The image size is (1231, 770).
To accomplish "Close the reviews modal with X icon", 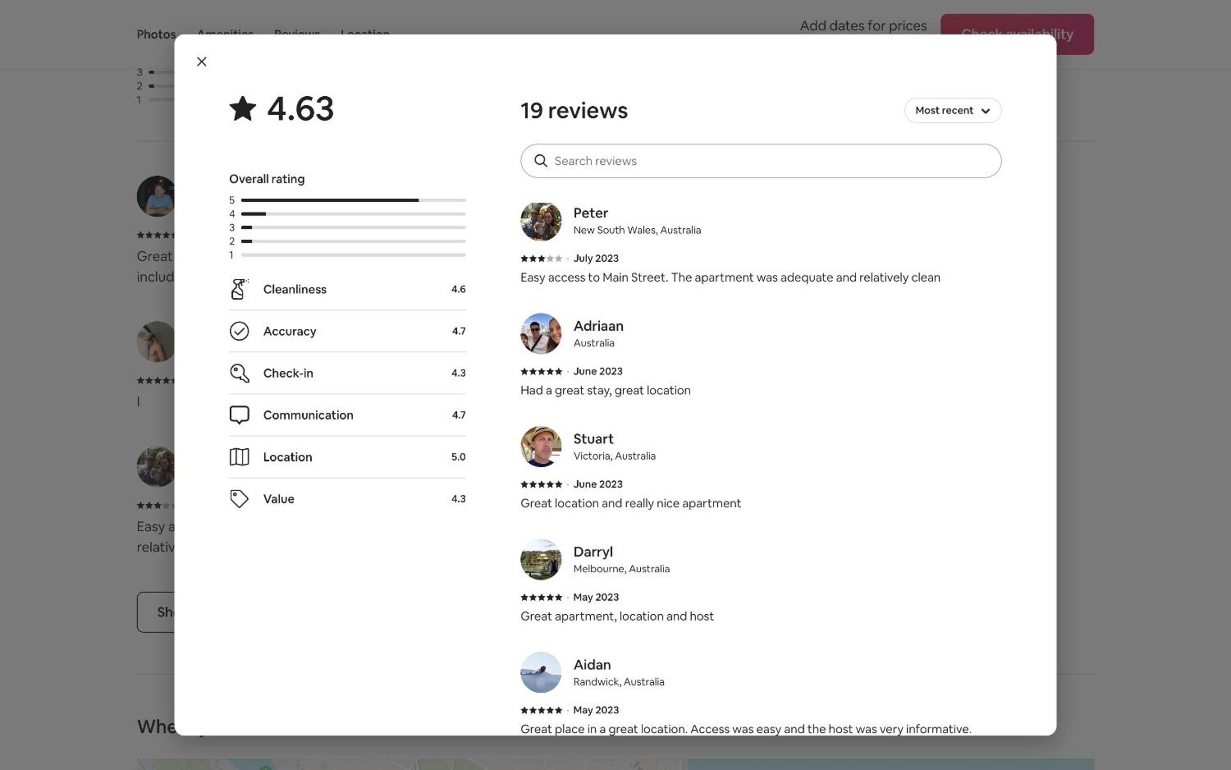I will [x=201, y=62].
